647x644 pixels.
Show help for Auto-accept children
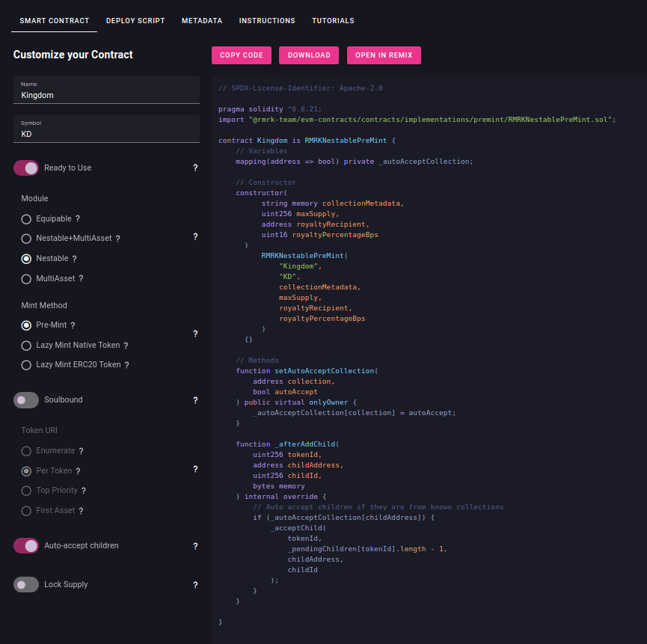195,546
